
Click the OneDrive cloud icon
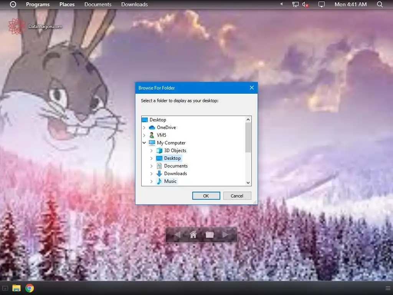pyautogui.click(x=152, y=128)
